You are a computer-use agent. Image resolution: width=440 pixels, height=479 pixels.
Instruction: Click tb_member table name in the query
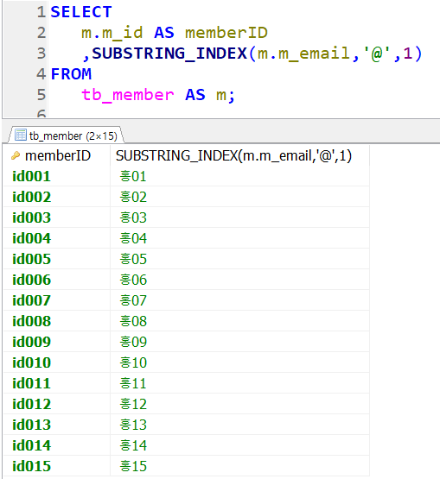[x=128, y=95]
